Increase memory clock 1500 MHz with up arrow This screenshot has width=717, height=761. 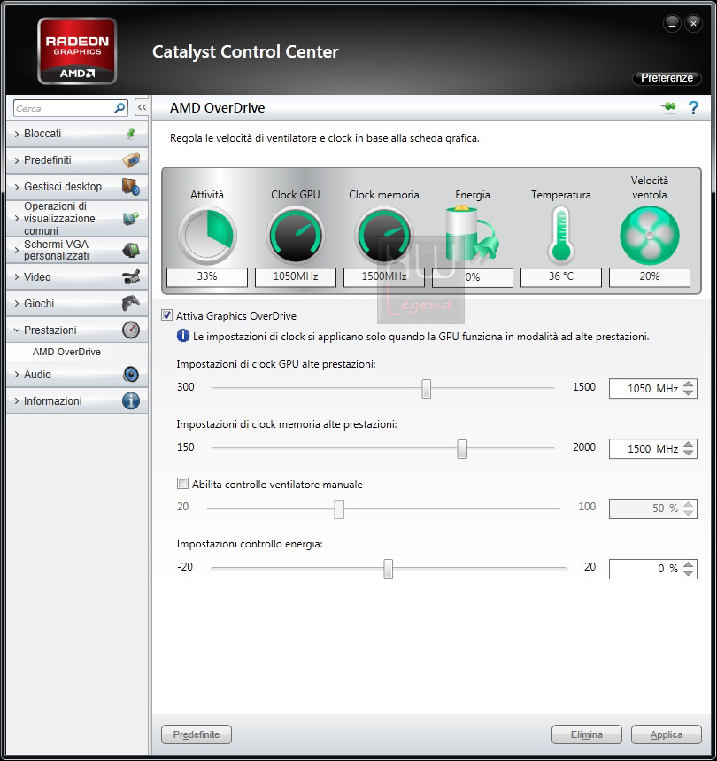point(689,444)
